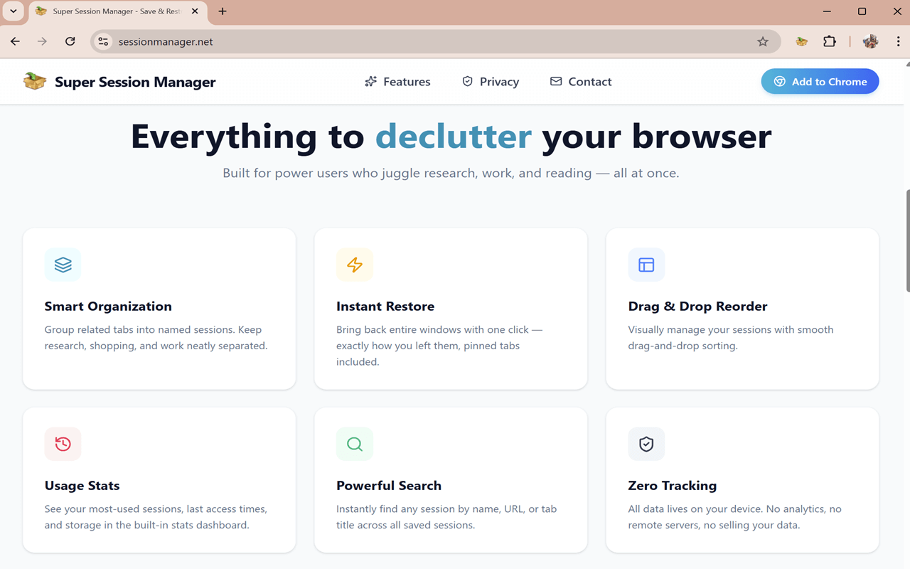
Task: Click the Usage Stats heading
Action: (x=82, y=486)
